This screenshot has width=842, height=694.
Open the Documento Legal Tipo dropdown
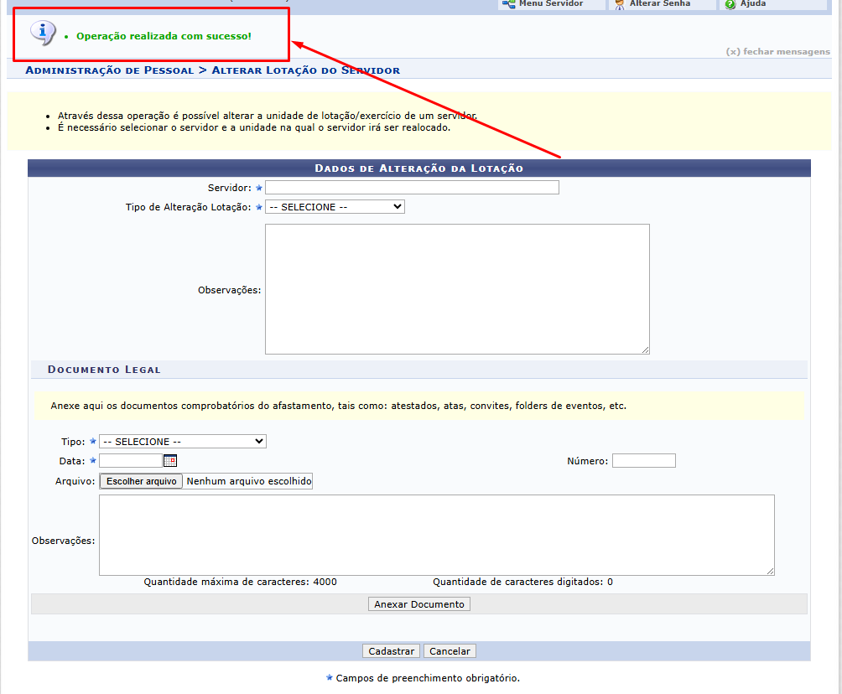tap(182, 441)
